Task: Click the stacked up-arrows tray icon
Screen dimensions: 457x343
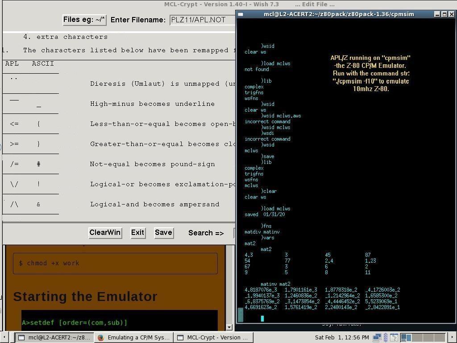Action: pyautogui.click(x=386, y=338)
